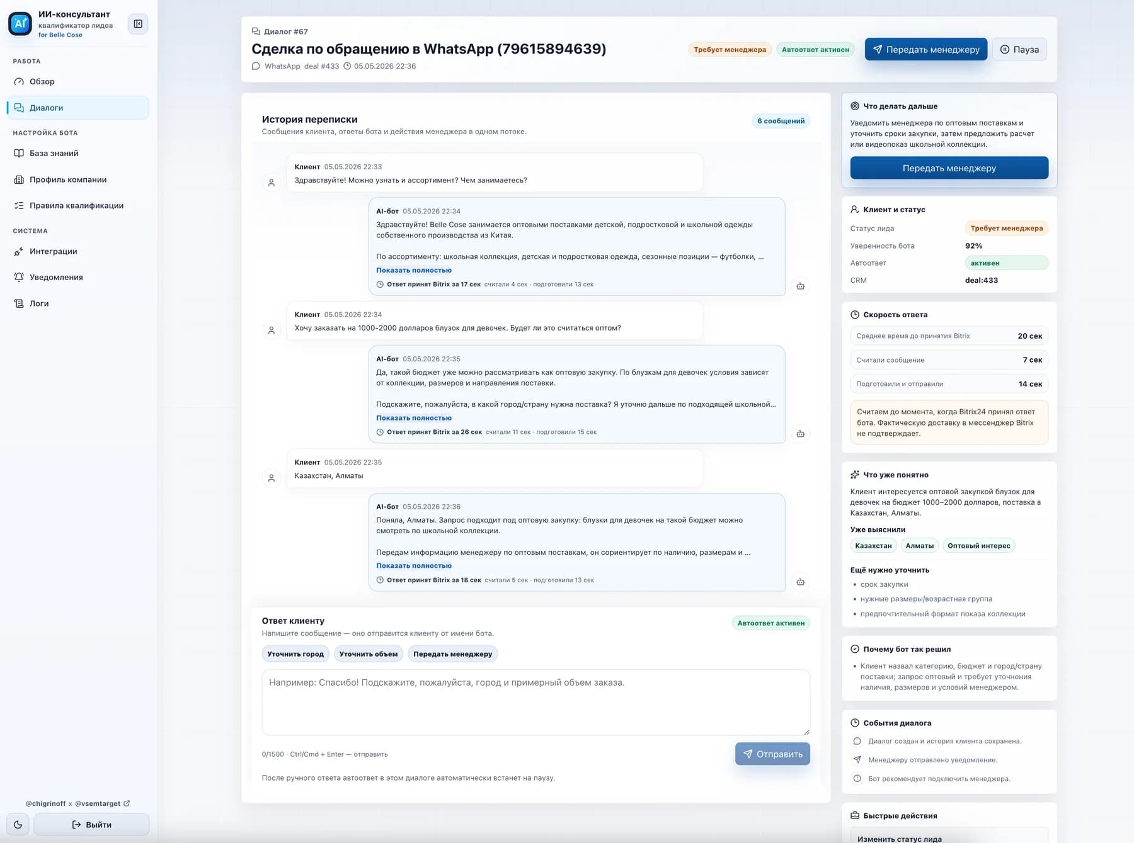Click the Изменить статус лида action
1134x843 pixels.
pos(949,836)
